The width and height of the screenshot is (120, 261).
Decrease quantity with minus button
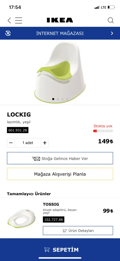11,143
